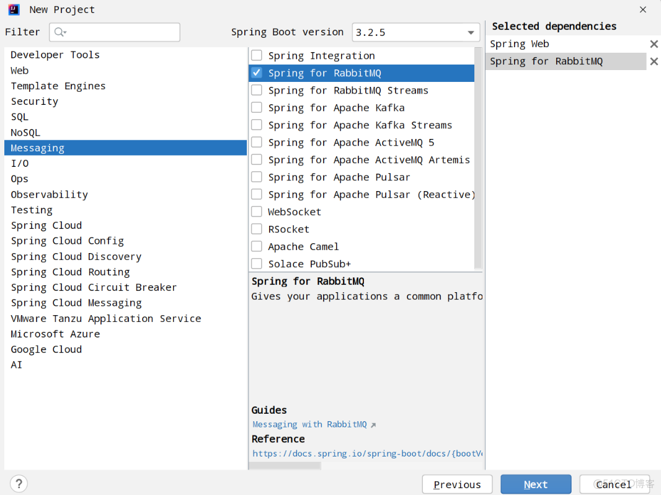This screenshot has height=495, width=661.
Task: Select the Web category
Action: coord(19,70)
